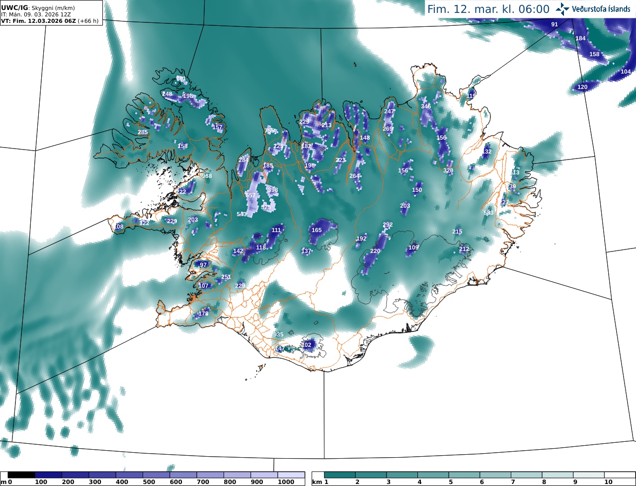Click the visibility value 247 in the north
The height and width of the screenshot is (486, 636).
tap(389, 111)
